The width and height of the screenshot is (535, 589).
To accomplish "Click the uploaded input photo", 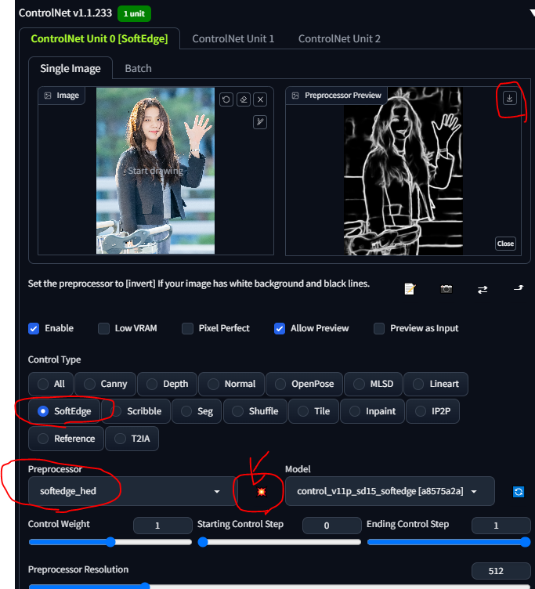I will click(156, 171).
